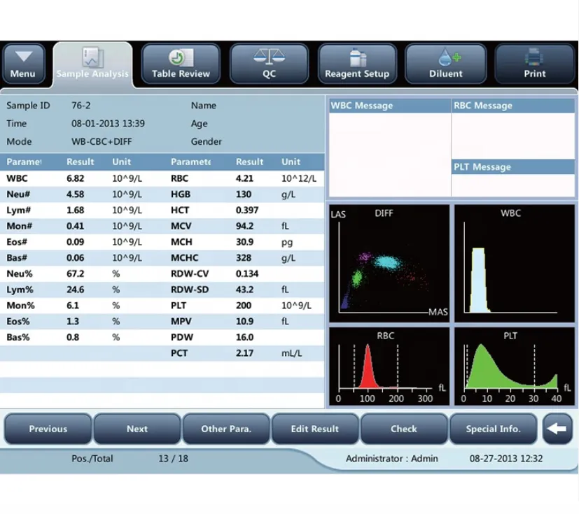The height and width of the screenshot is (514, 579).
Task: Switch to the Table Review tab
Action: point(181,64)
